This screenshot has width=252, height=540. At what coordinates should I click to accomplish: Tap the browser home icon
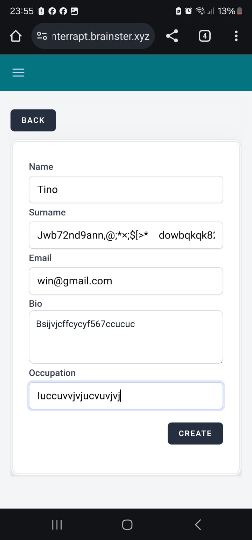pos(15,36)
